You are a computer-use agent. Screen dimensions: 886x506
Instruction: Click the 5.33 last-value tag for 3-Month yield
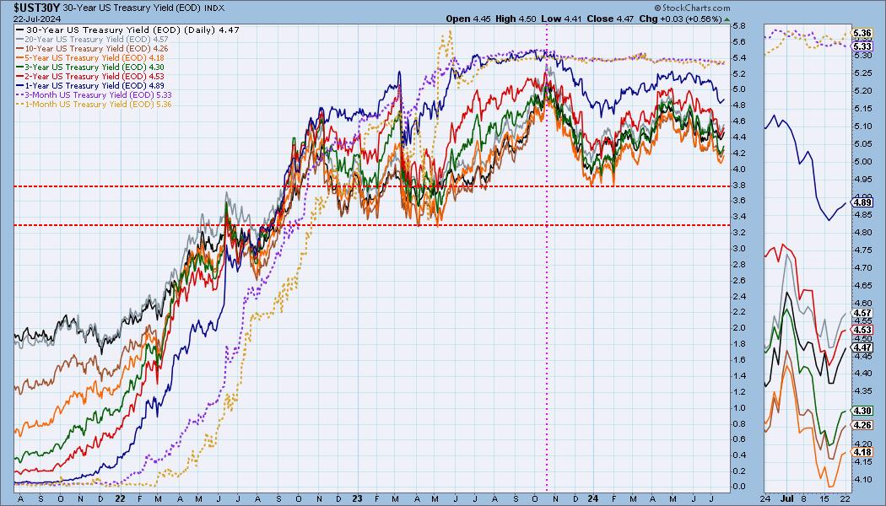[863, 47]
